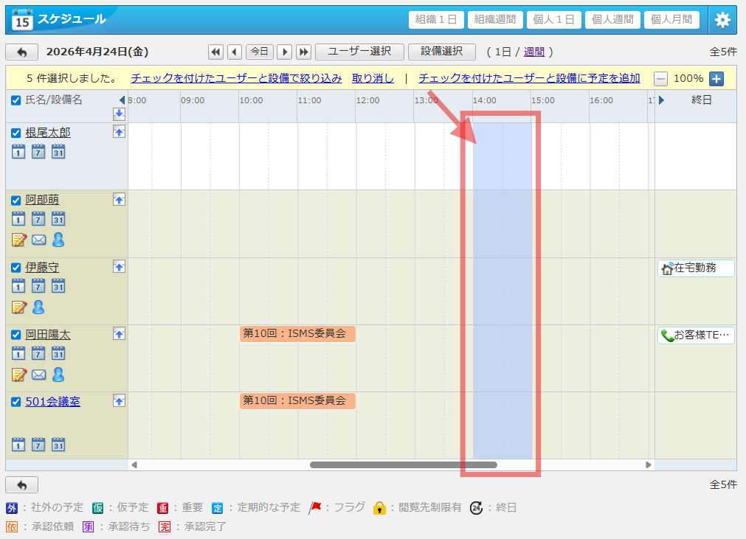Uncheck the 501会議室 checkbox
Screen dimensions: 746x539
(15, 402)
